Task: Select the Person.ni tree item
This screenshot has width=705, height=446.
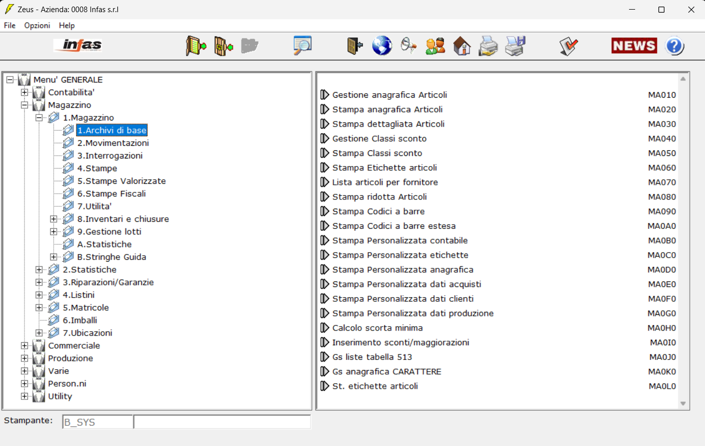Action: tap(67, 383)
